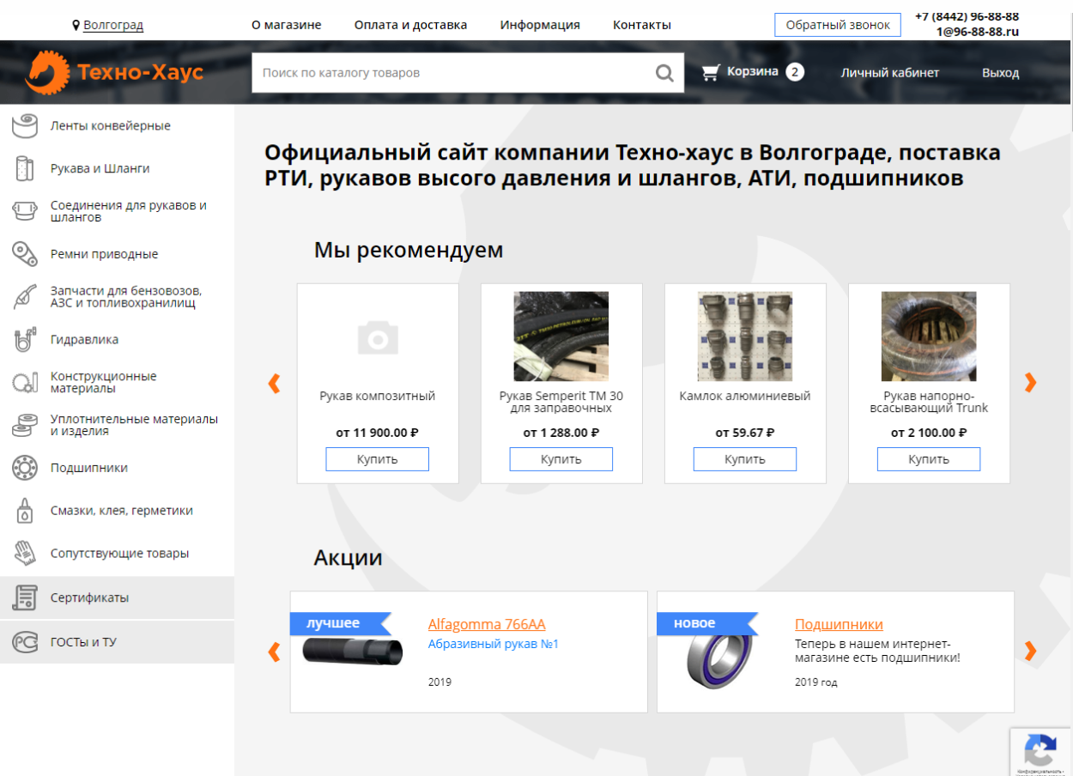Image resolution: width=1073 pixels, height=776 pixels.
Task: Open the Trunk hose coil photo
Action: click(x=929, y=336)
